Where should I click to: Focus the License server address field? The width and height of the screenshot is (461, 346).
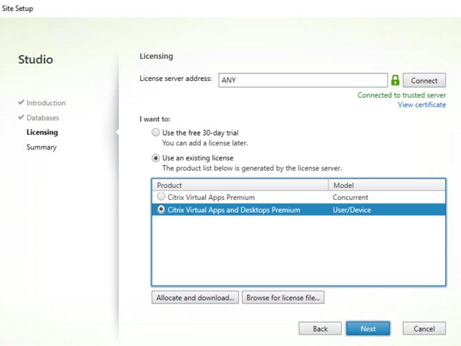[x=303, y=80]
